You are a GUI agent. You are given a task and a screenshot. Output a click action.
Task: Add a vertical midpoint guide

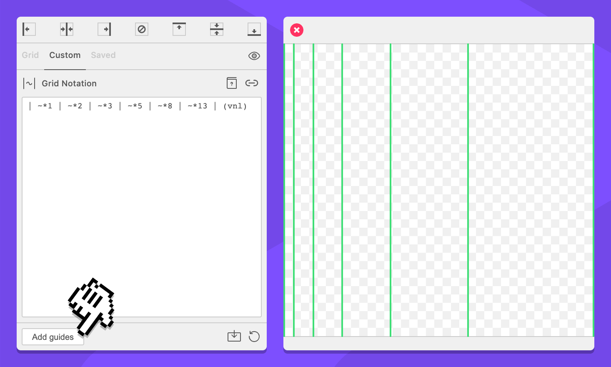tap(66, 29)
